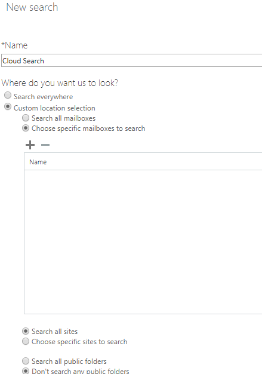Viewport: 262px width, 380px height.
Task: Choose the Search all mailboxes option
Action: pos(26,118)
